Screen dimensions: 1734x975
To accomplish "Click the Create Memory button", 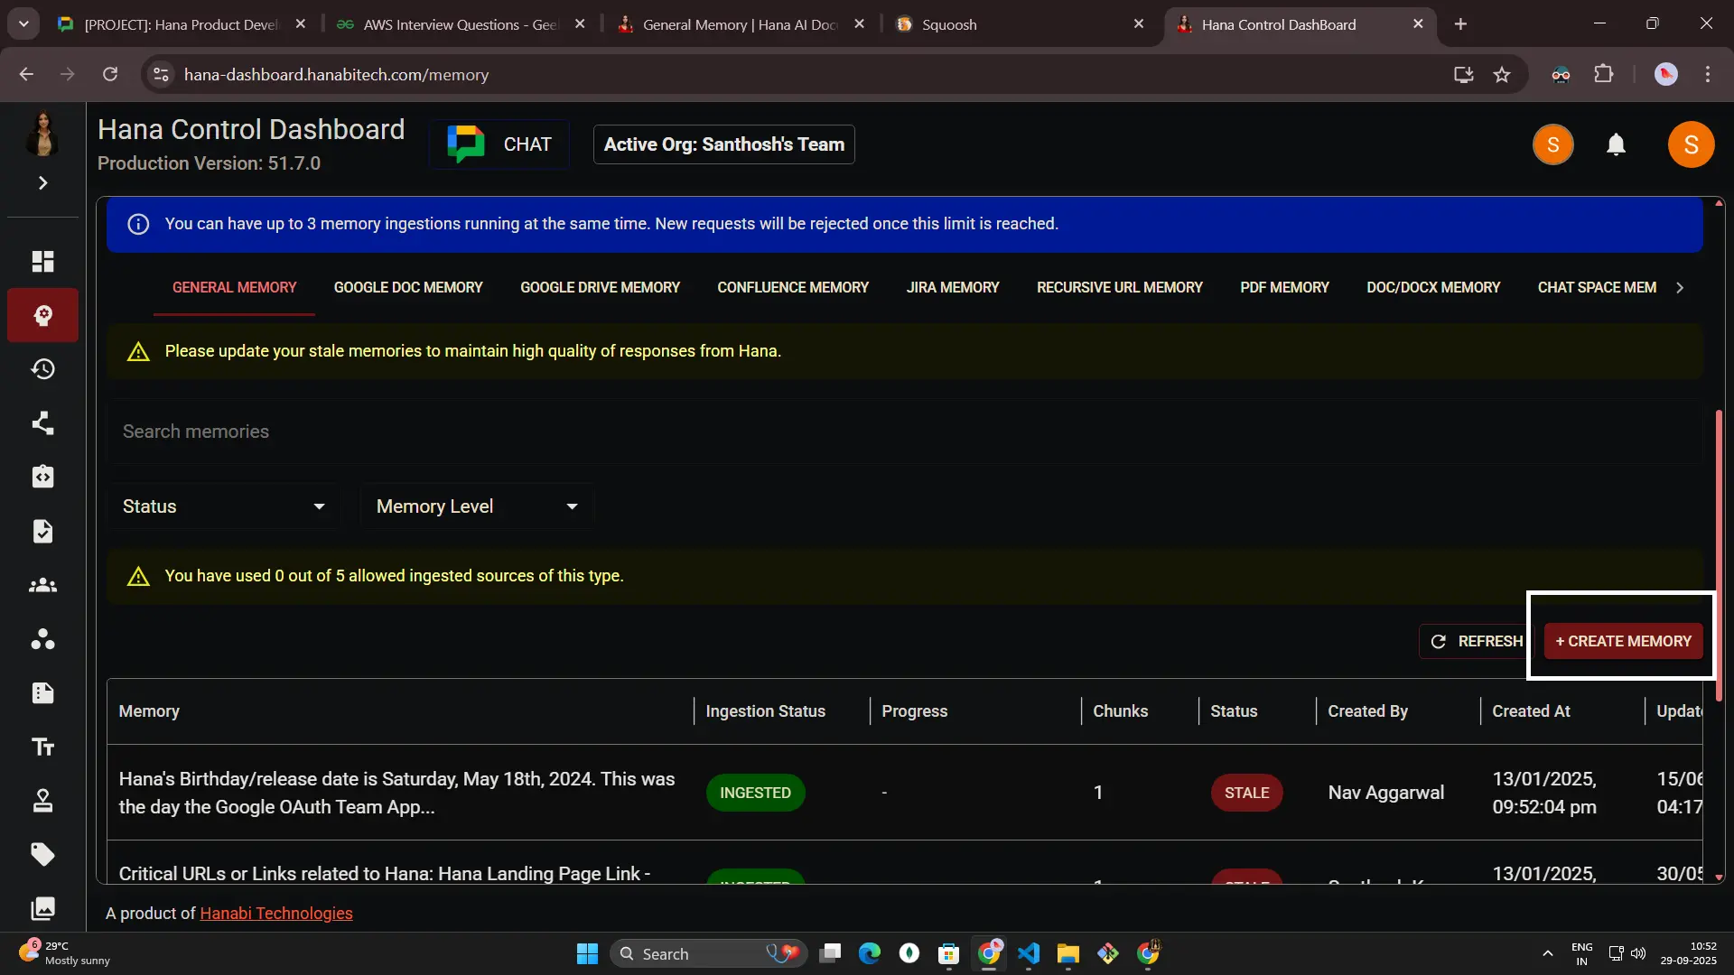I will point(1623,641).
